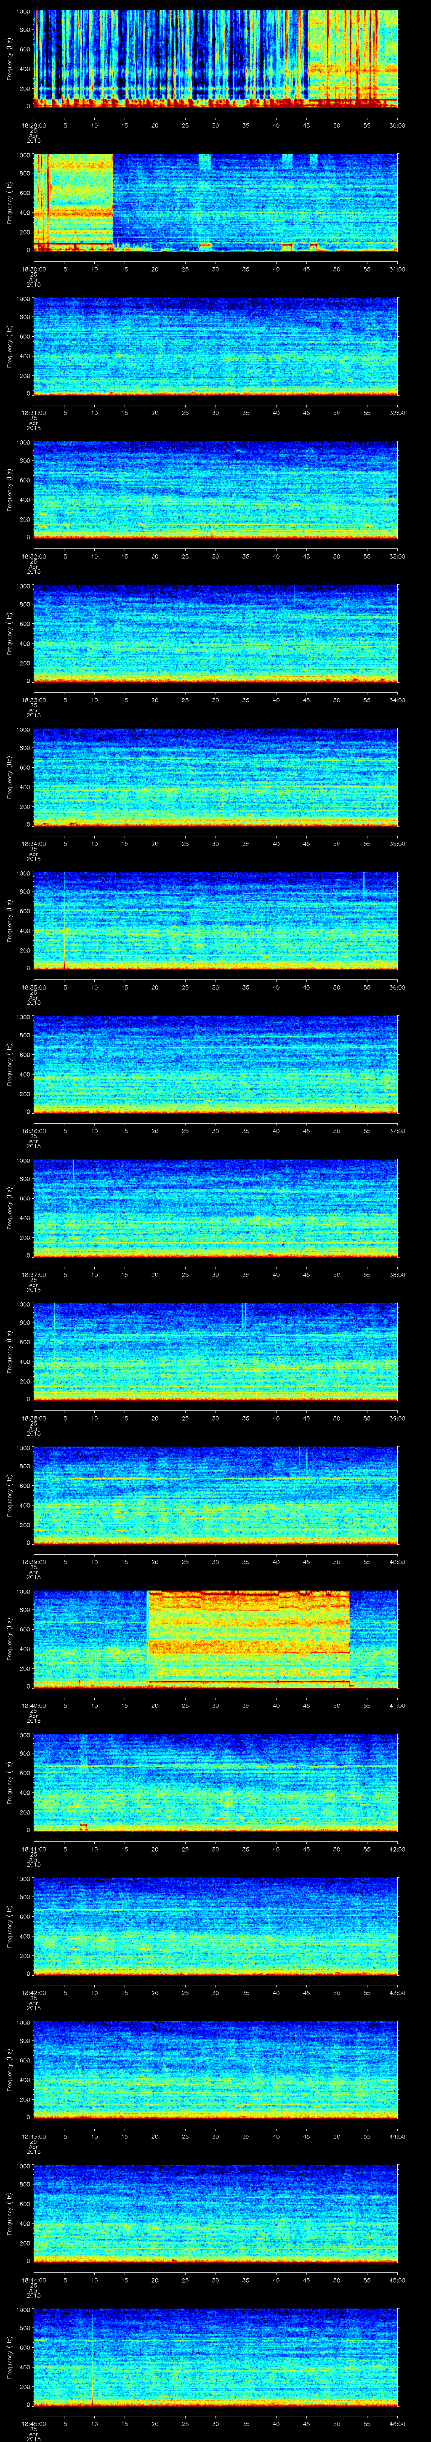Click the 18:31:00 spectrogram panel
The width and height of the screenshot is (431, 2442).
(x=216, y=347)
